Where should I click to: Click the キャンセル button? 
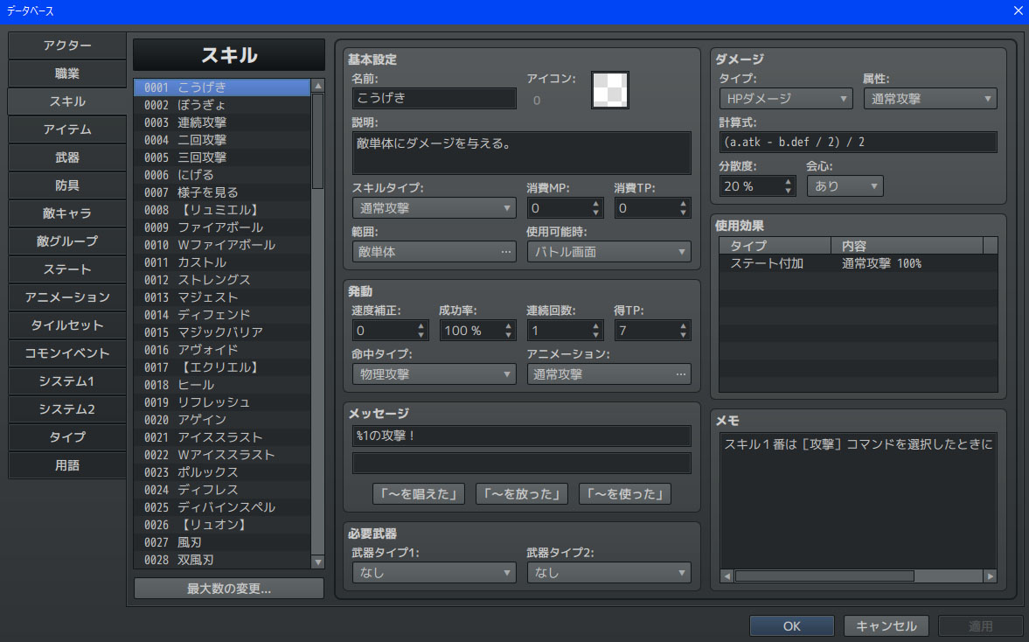click(x=886, y=626)
